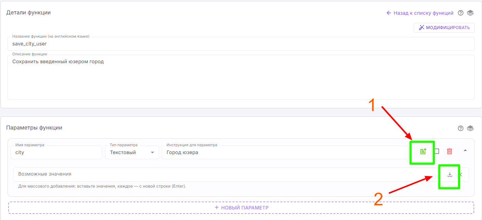Click the X icon in Возможные значения field

tap(461, 175)
